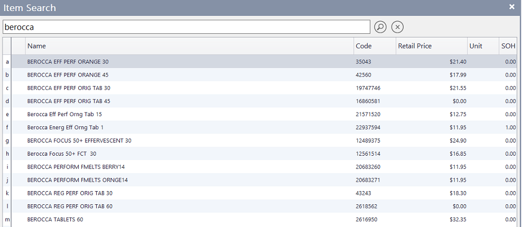Click the $21.55 retail price
This screenshot has height=227, width=522.
[x=459, y=88]
